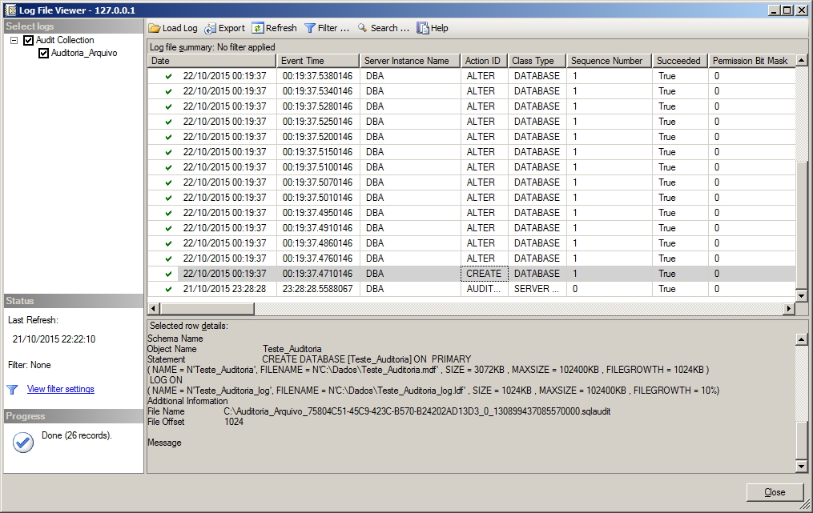The width and height of the screenshot is (813, 513).
Task: Click the Teste_Auditoria Object Name value
Action: 292,349
